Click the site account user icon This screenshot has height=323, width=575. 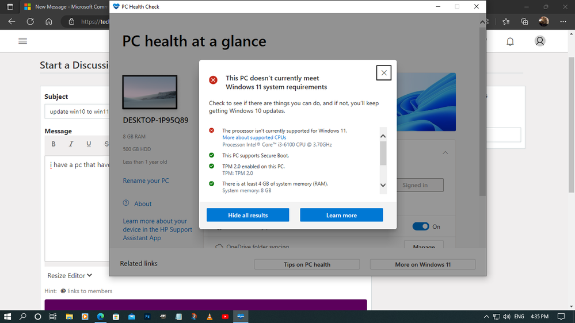pyautogui.click(x=540, y=41)
